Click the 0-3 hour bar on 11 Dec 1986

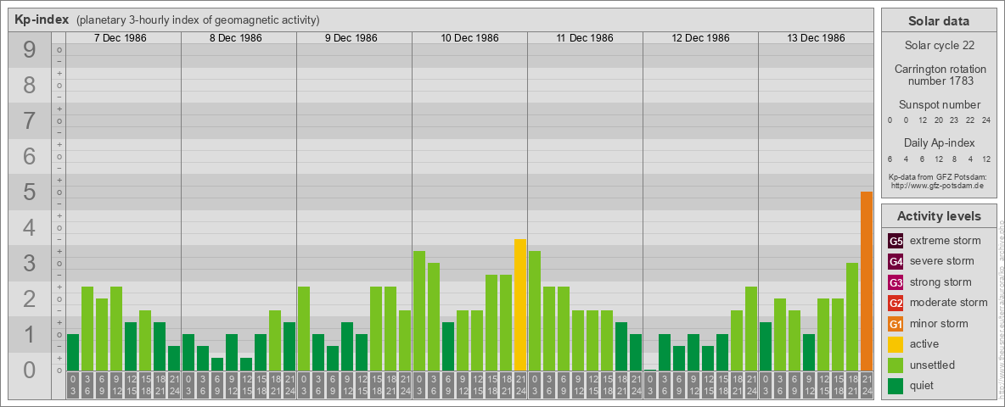535,311
